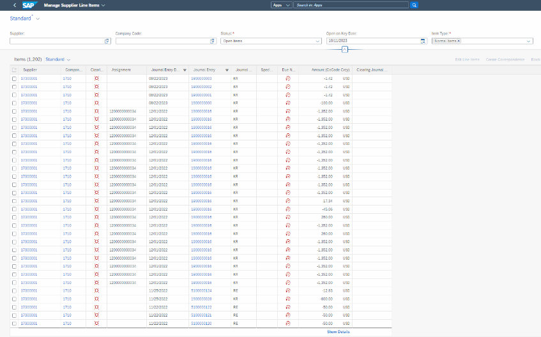Check the row for journal entry 5100000120
This screenshot has height=337, width=541.
pos(15,323)
